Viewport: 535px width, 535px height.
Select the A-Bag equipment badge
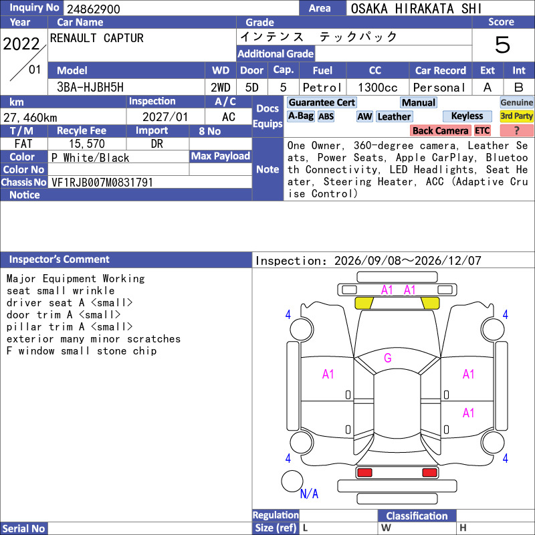tap(300, 116)
